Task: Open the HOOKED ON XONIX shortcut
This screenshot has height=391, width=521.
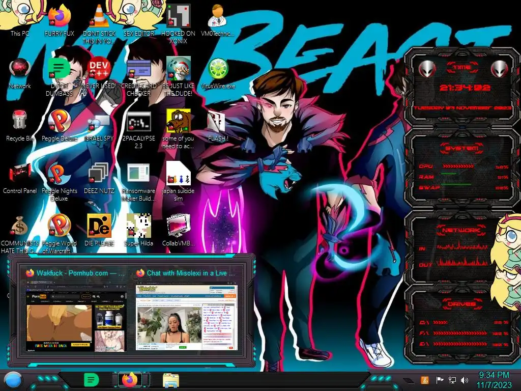Action: [178, 23]
